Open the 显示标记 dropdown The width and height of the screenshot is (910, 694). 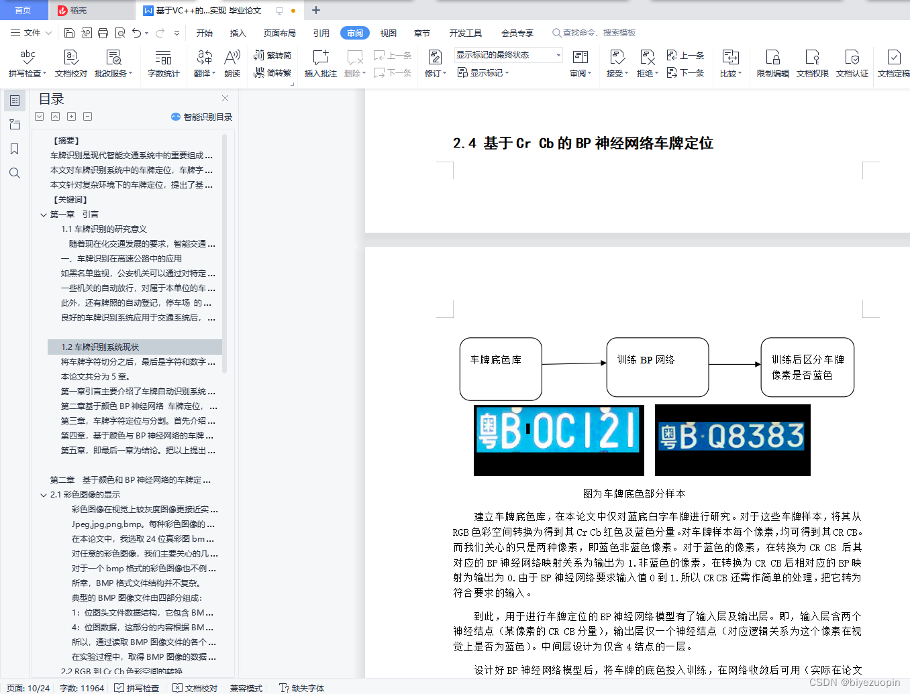click(483, 72)
